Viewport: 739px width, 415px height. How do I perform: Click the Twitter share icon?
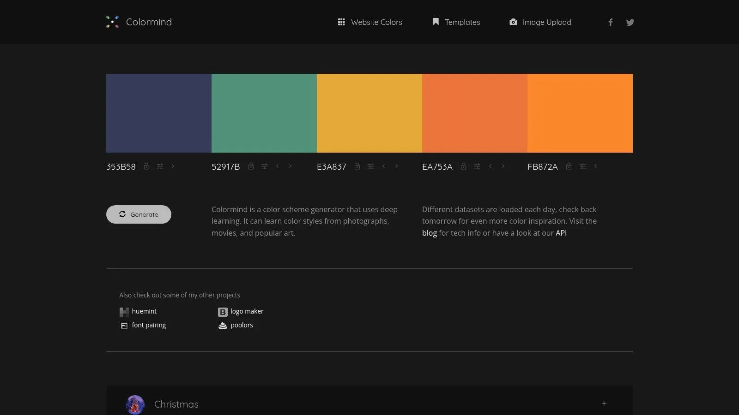click(x=630, y=22)
